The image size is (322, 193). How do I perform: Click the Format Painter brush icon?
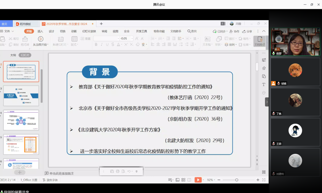pyautogui.click(x=25, y=39)
